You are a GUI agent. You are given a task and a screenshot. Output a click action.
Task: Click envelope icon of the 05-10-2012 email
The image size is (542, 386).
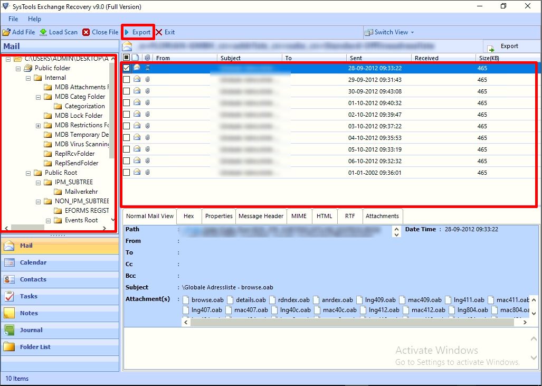[x=137, y=149]
